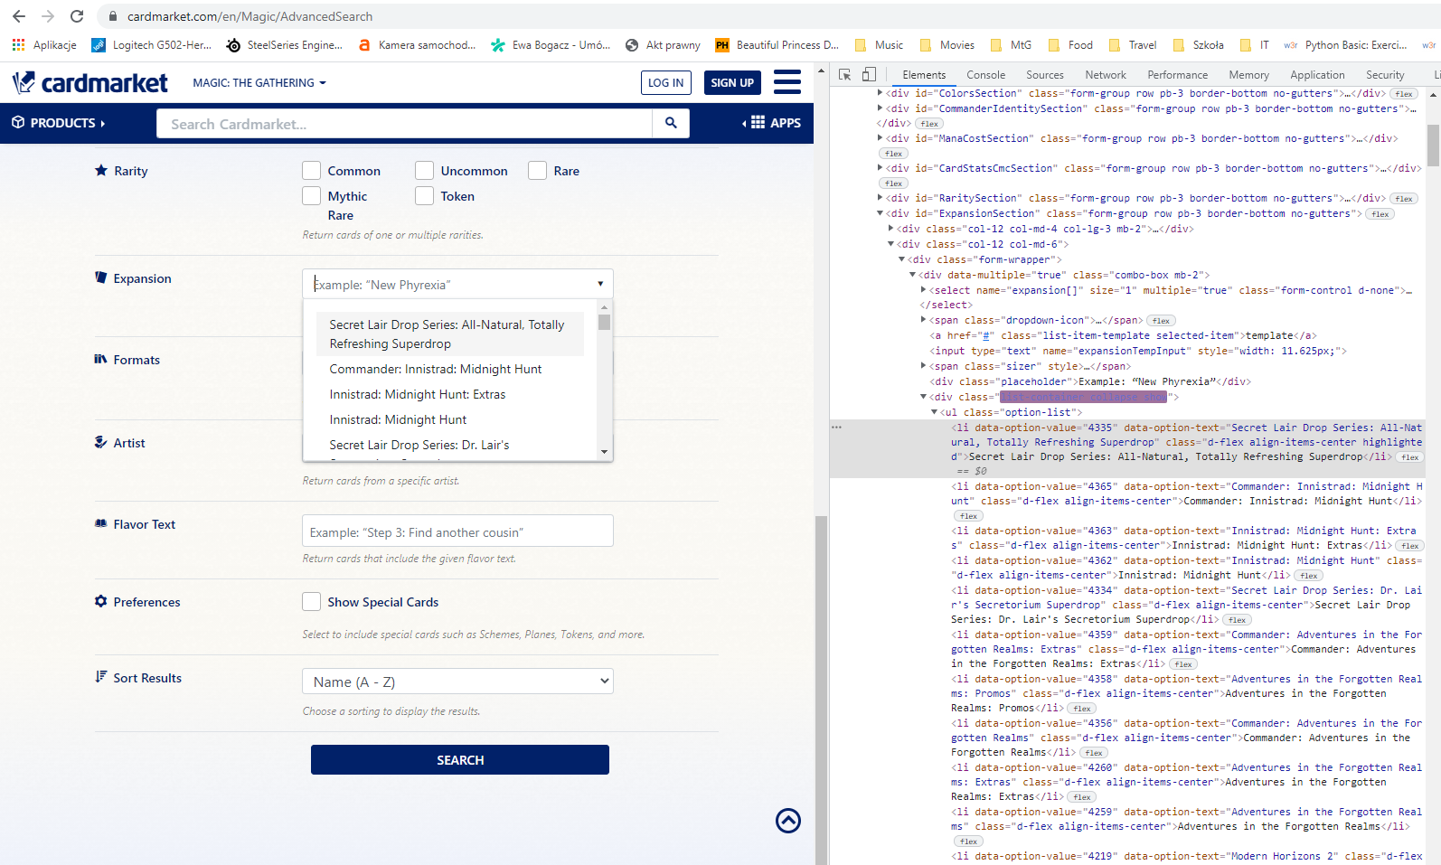Image resolution: width=1441 pixels, height=865 pixels.
Task: Tick the Uncommon rarity checkbox
Action: [x=425, y=171]
